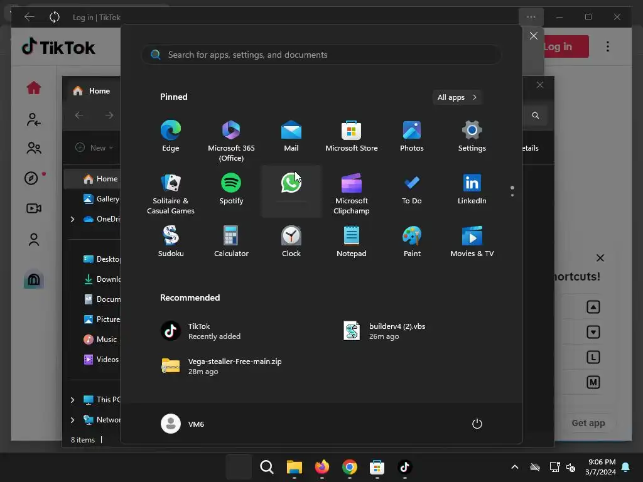Open the Mail app
Image resolution: width=643 pixels, height=482 pixels.
pos(291,136)
